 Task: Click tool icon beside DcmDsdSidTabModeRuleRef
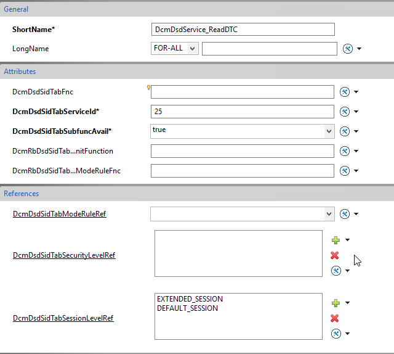click(345, 214)
